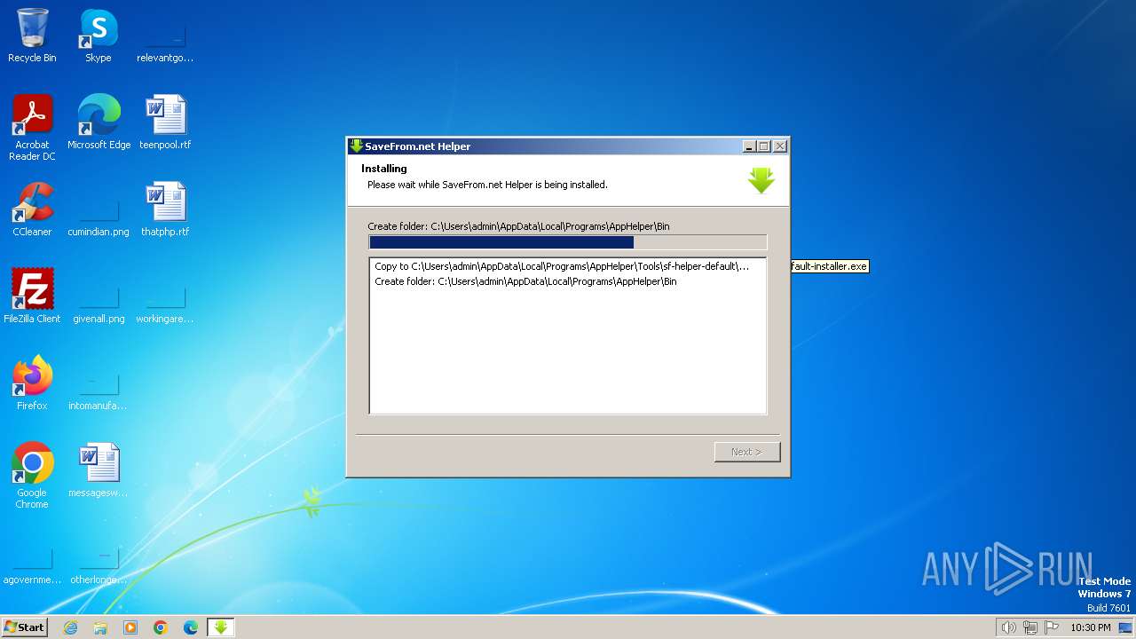Screen dimensions: 1136x639
Task: Open Firefox desktop shortcut
Action: (32, 383)
